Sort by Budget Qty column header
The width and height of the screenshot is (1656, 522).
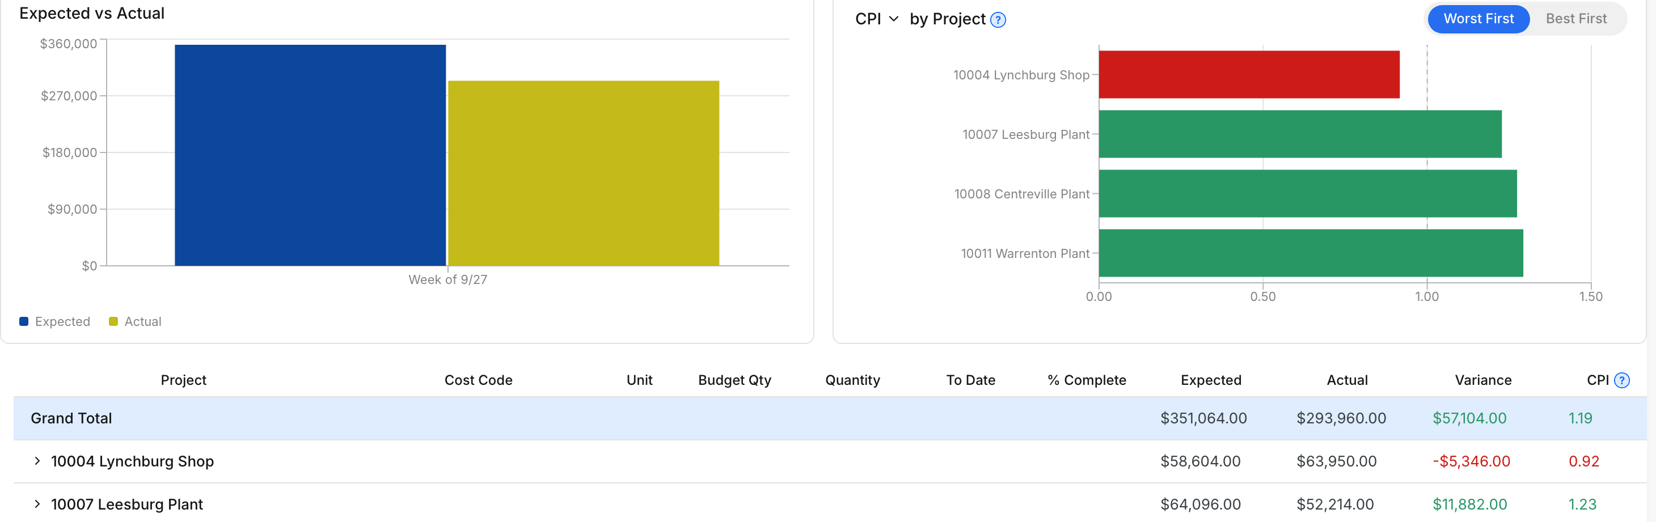734,380
